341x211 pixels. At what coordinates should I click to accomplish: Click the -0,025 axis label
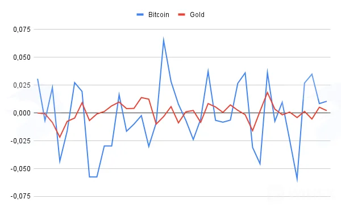pos(20,140)
